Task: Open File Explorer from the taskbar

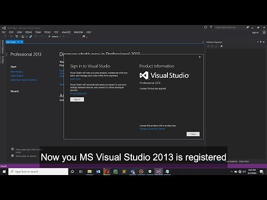Action: [x=90, y=172]
